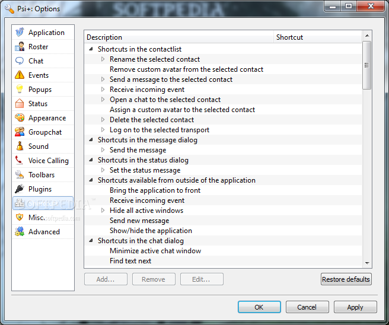Click the Add... button
The height and width of the screenshot is (325, 389).
[x=106, y=279]
